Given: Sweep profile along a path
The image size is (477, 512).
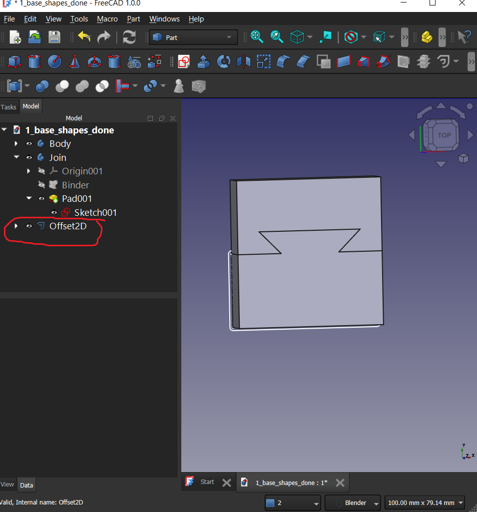Looking at the screenshot, I should point(384,61).
